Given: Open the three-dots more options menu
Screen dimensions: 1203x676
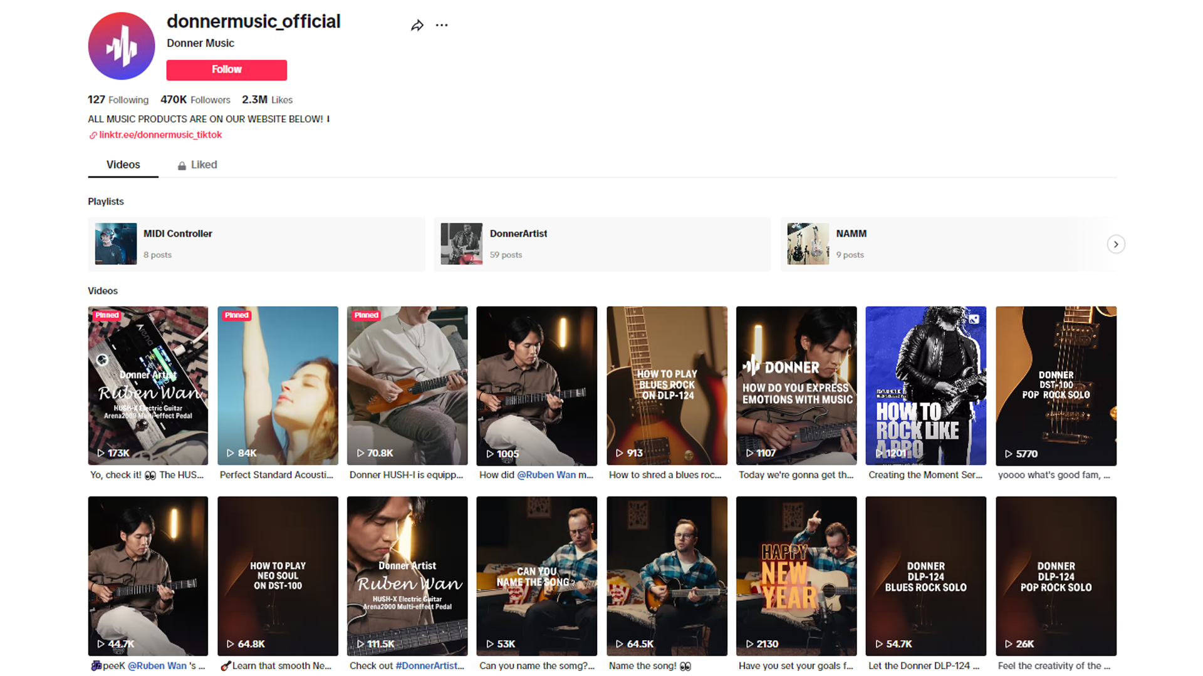Looking at the screenshot, I should (x=442, y=26).
